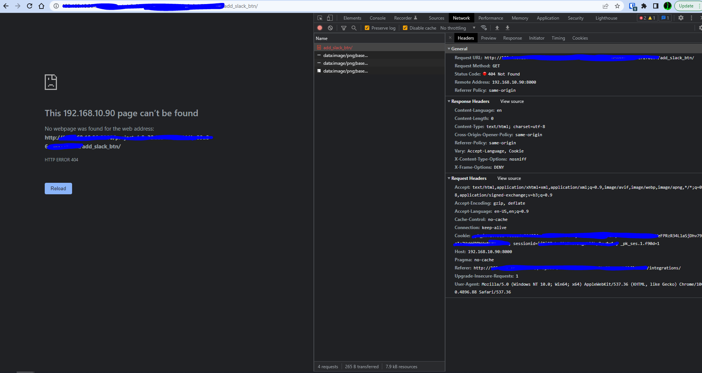Show the Cookies tab of the request
The height and width of the screenshot is (373, 702).
tap(580, 38)
